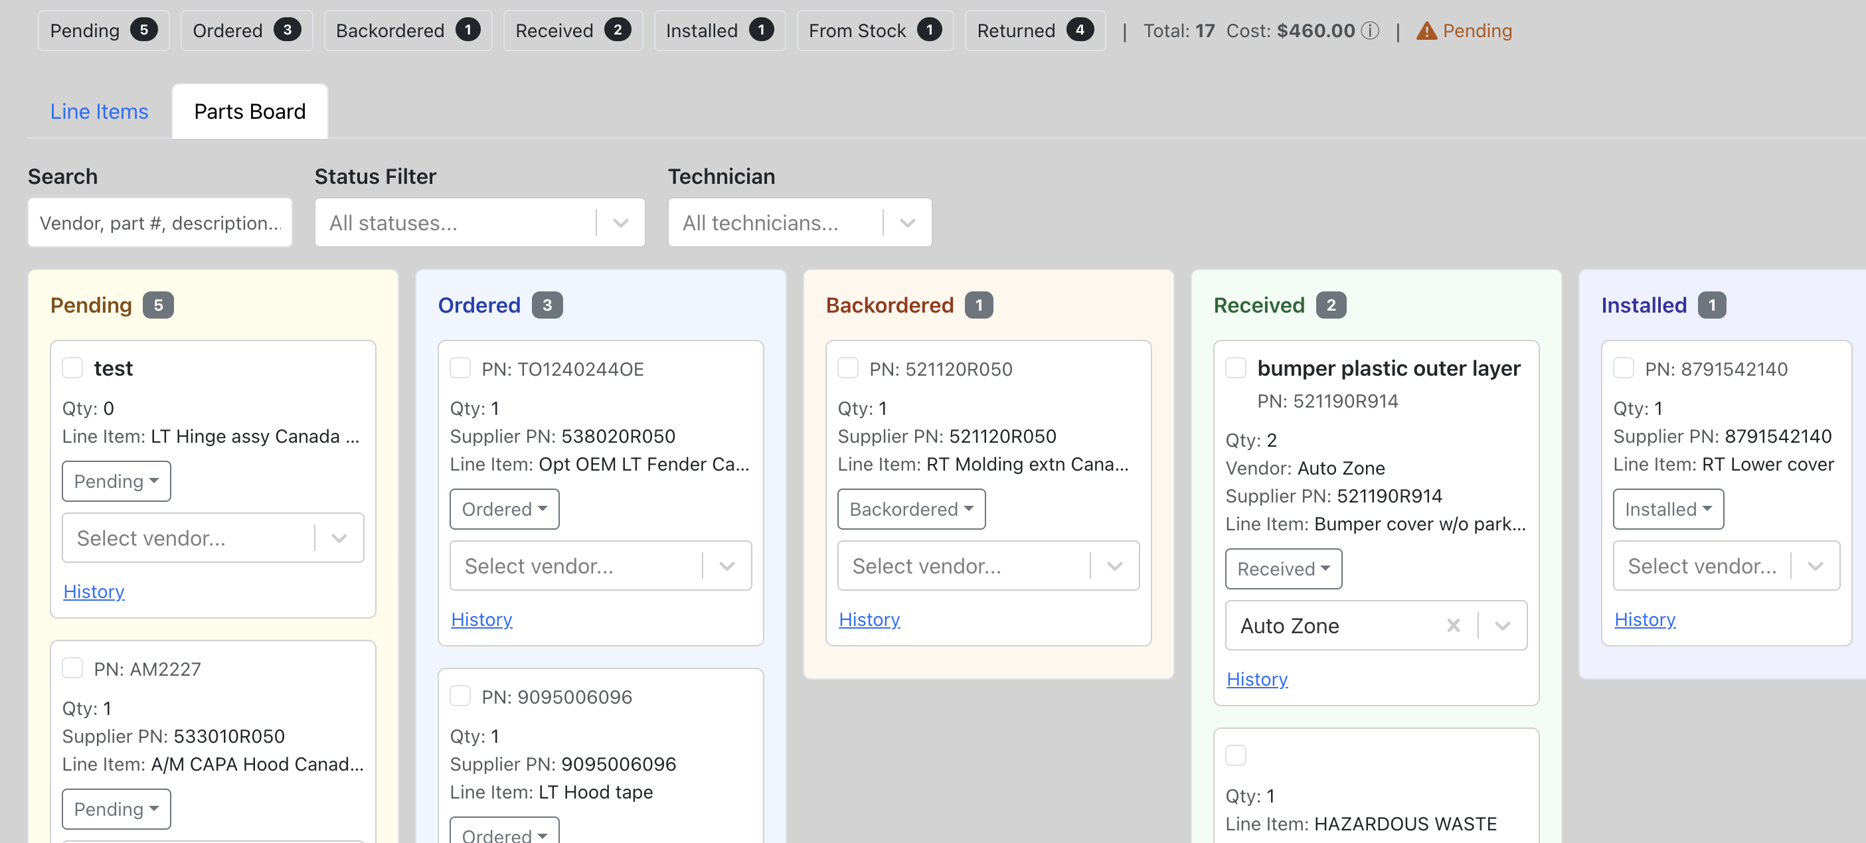The image size is (1866, 843).
Task: Open vendor selector on TO1240244OE card
Action: pyautogui.click(x=600, y=566)
